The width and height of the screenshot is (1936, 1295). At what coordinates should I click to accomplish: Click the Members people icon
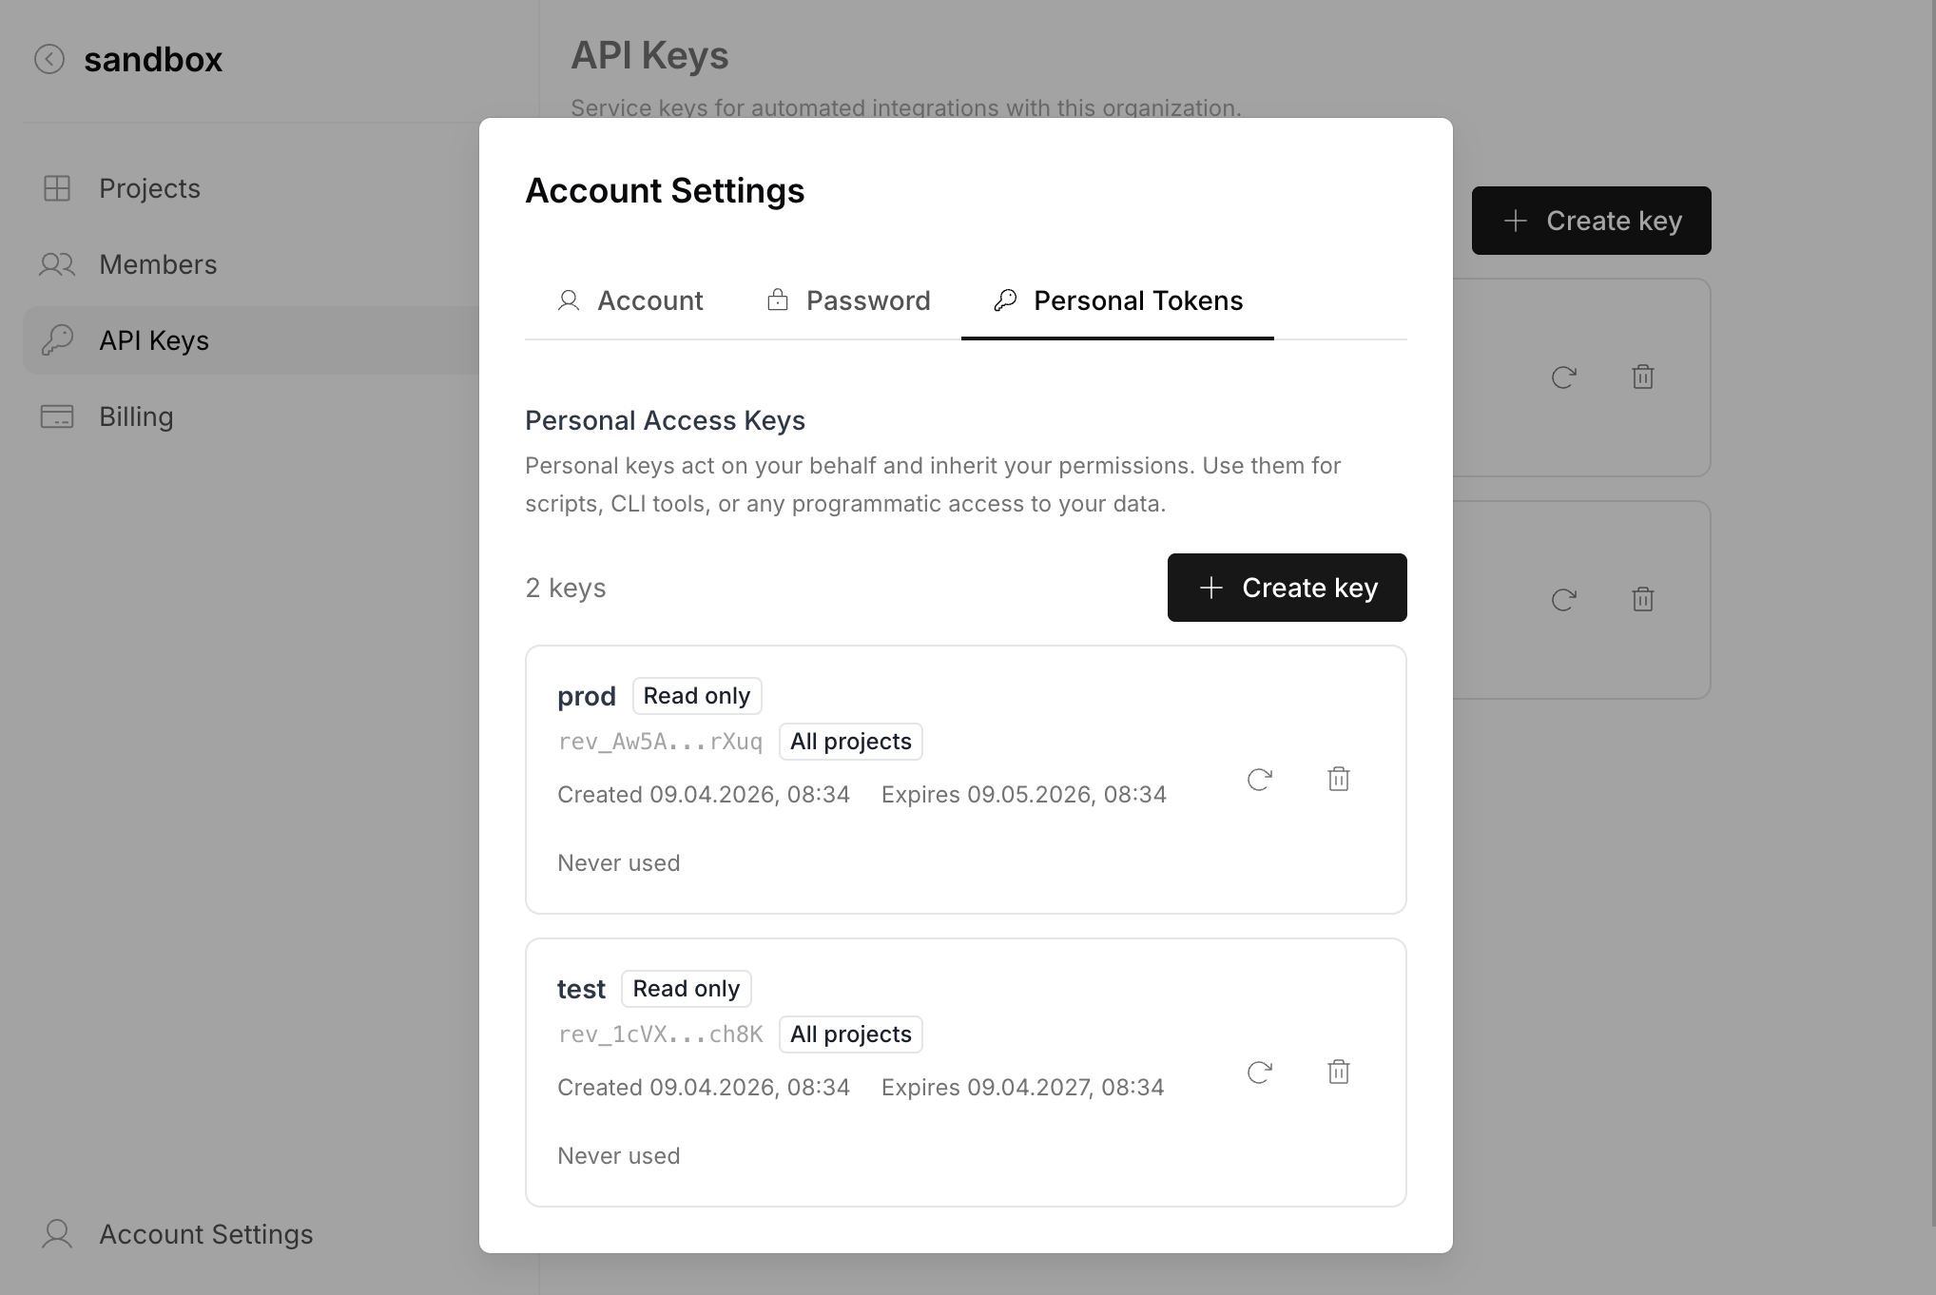point(57,264)
